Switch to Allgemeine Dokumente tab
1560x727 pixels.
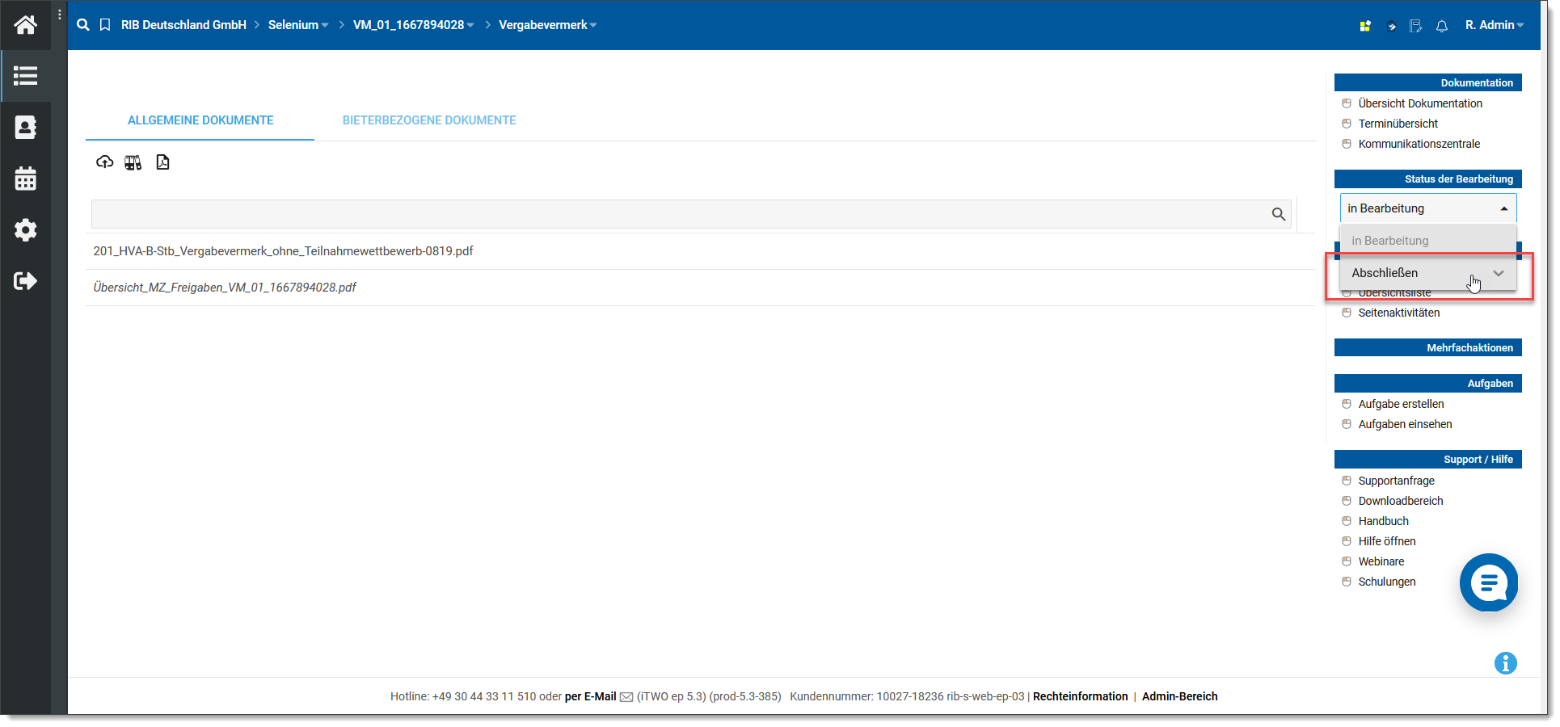tap(200, 120)
